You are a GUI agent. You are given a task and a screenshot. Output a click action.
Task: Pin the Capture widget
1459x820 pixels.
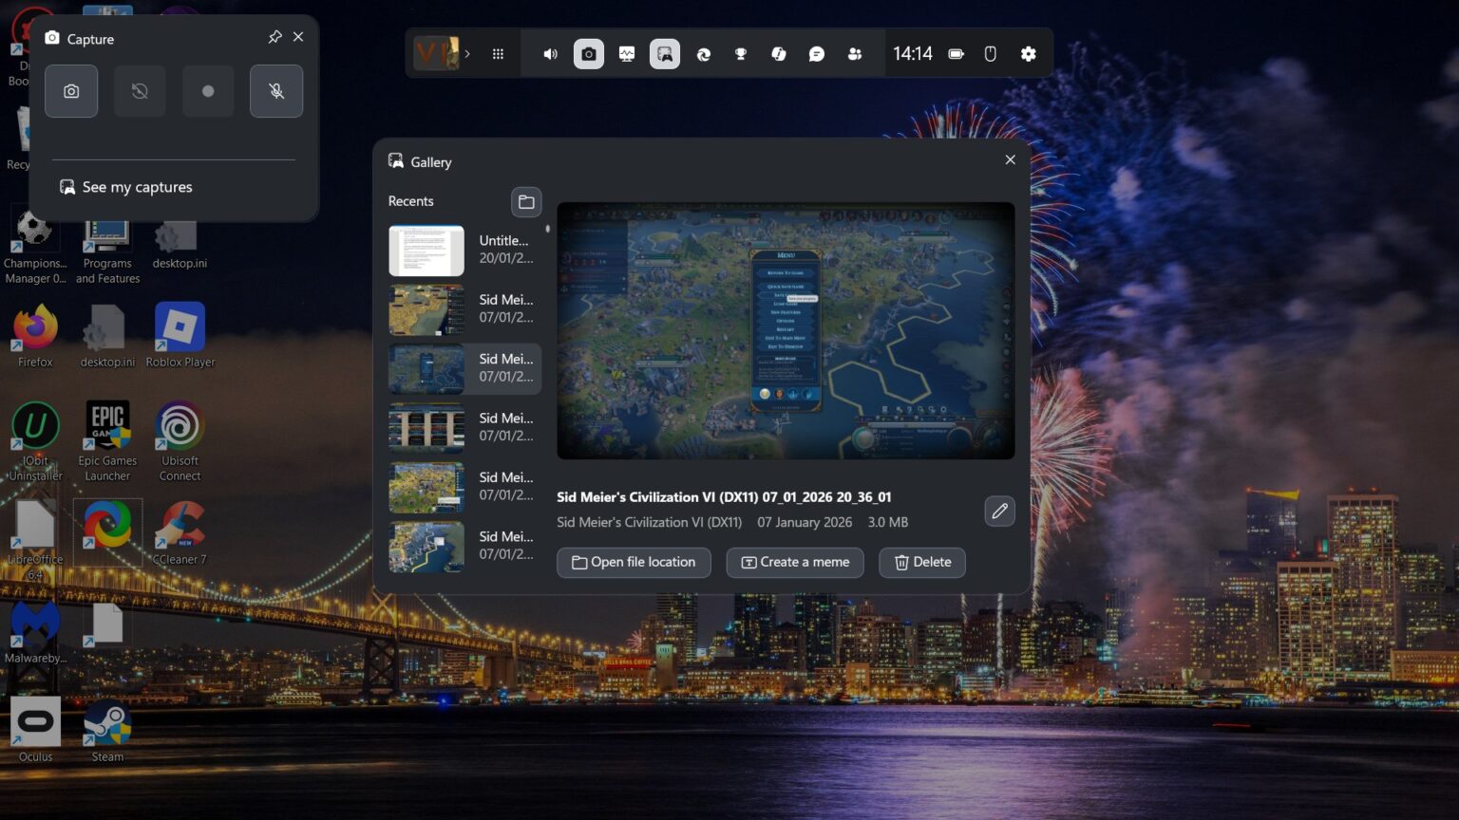point(275,37)
